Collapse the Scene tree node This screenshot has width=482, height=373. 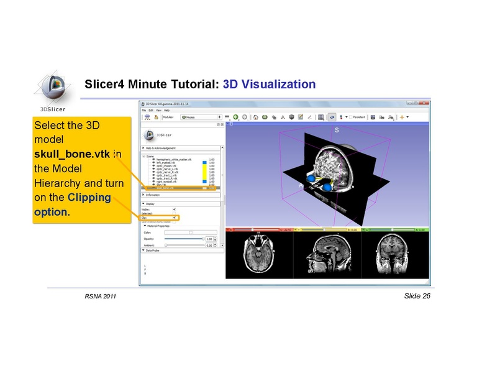tap(144, 156)
